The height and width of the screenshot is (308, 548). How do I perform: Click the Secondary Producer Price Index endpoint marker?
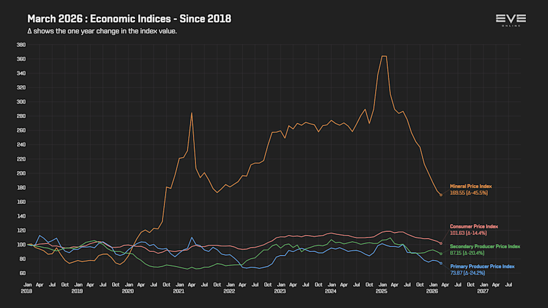click(441, 254)
